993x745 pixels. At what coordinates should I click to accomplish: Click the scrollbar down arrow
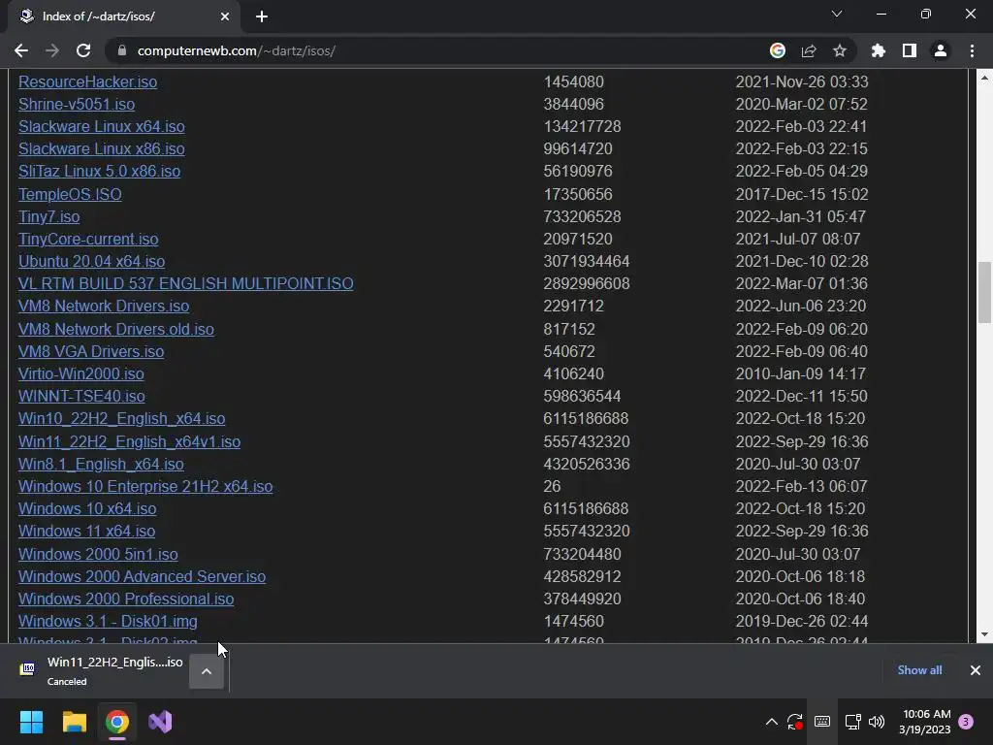pyautogui.click(x=984, y=634)
